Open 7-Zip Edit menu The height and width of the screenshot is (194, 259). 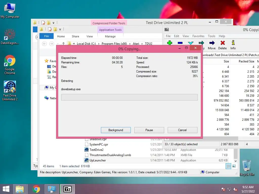click(176, 36)
